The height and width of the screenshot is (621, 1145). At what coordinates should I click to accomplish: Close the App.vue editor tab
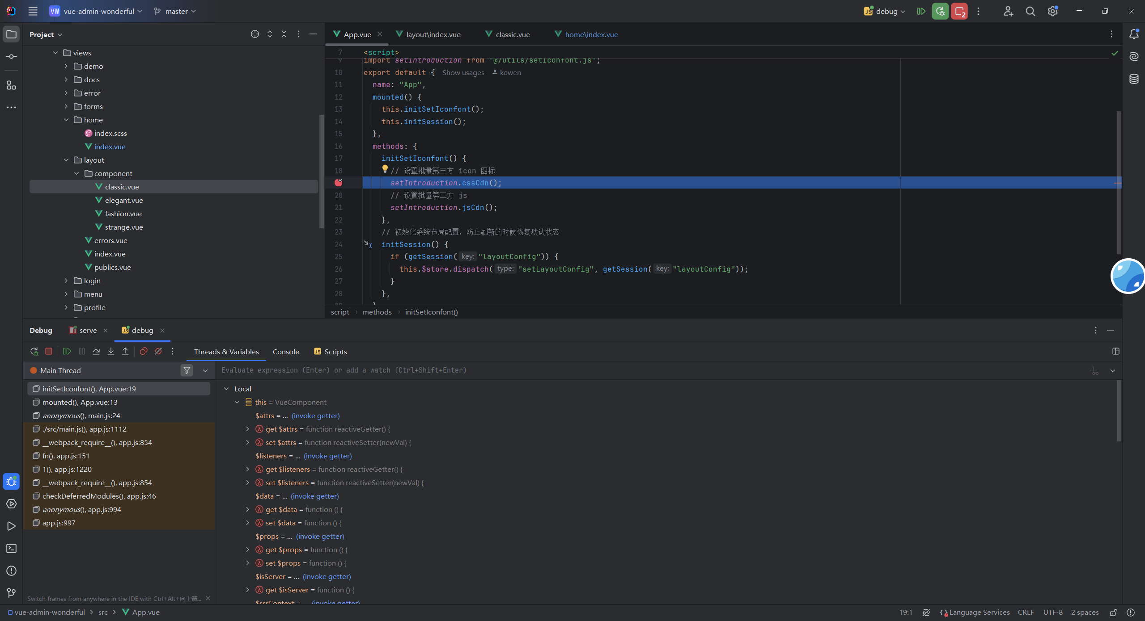pos(380,34)
